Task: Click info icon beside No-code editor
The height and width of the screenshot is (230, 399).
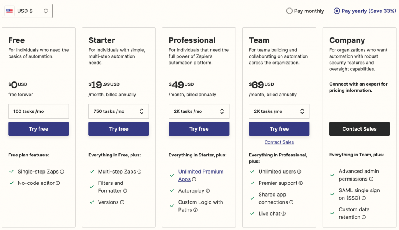Action: click(x=58, y=183)
